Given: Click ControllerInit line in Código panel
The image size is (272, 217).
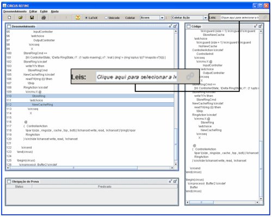Looking at the screenshot, I should click(205, 54).
